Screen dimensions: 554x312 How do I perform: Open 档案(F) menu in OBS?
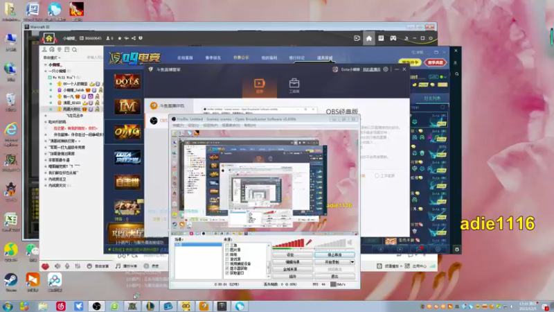[x=178, y=125]
